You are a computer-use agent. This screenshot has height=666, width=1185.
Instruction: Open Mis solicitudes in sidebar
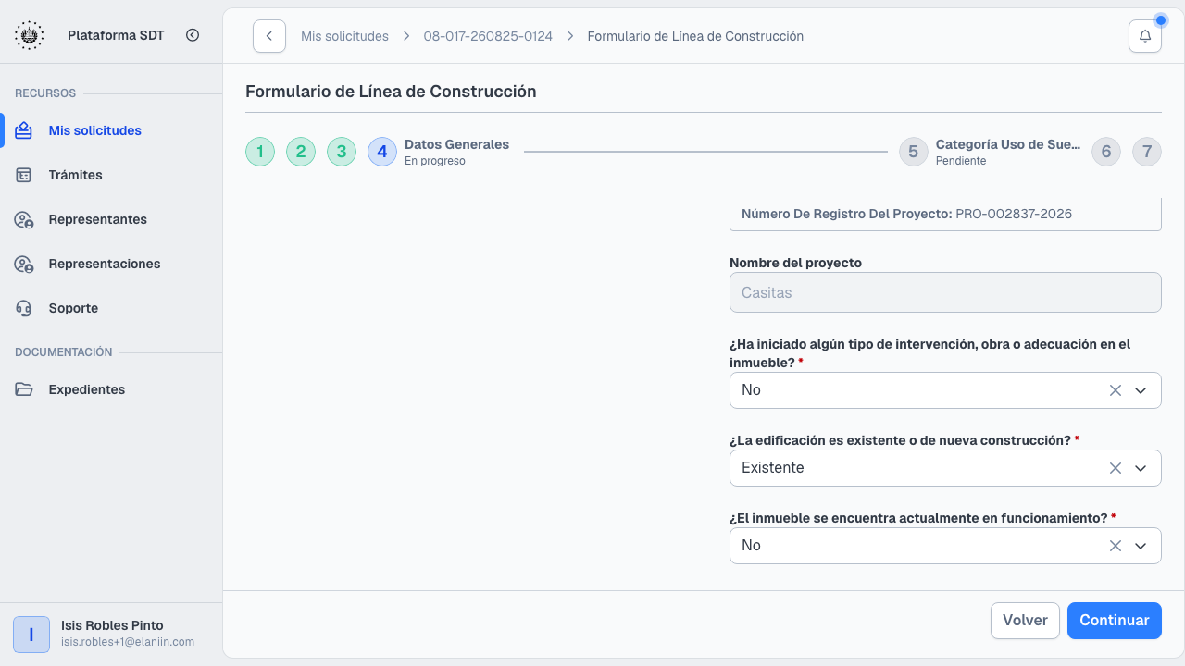[111, 130]
